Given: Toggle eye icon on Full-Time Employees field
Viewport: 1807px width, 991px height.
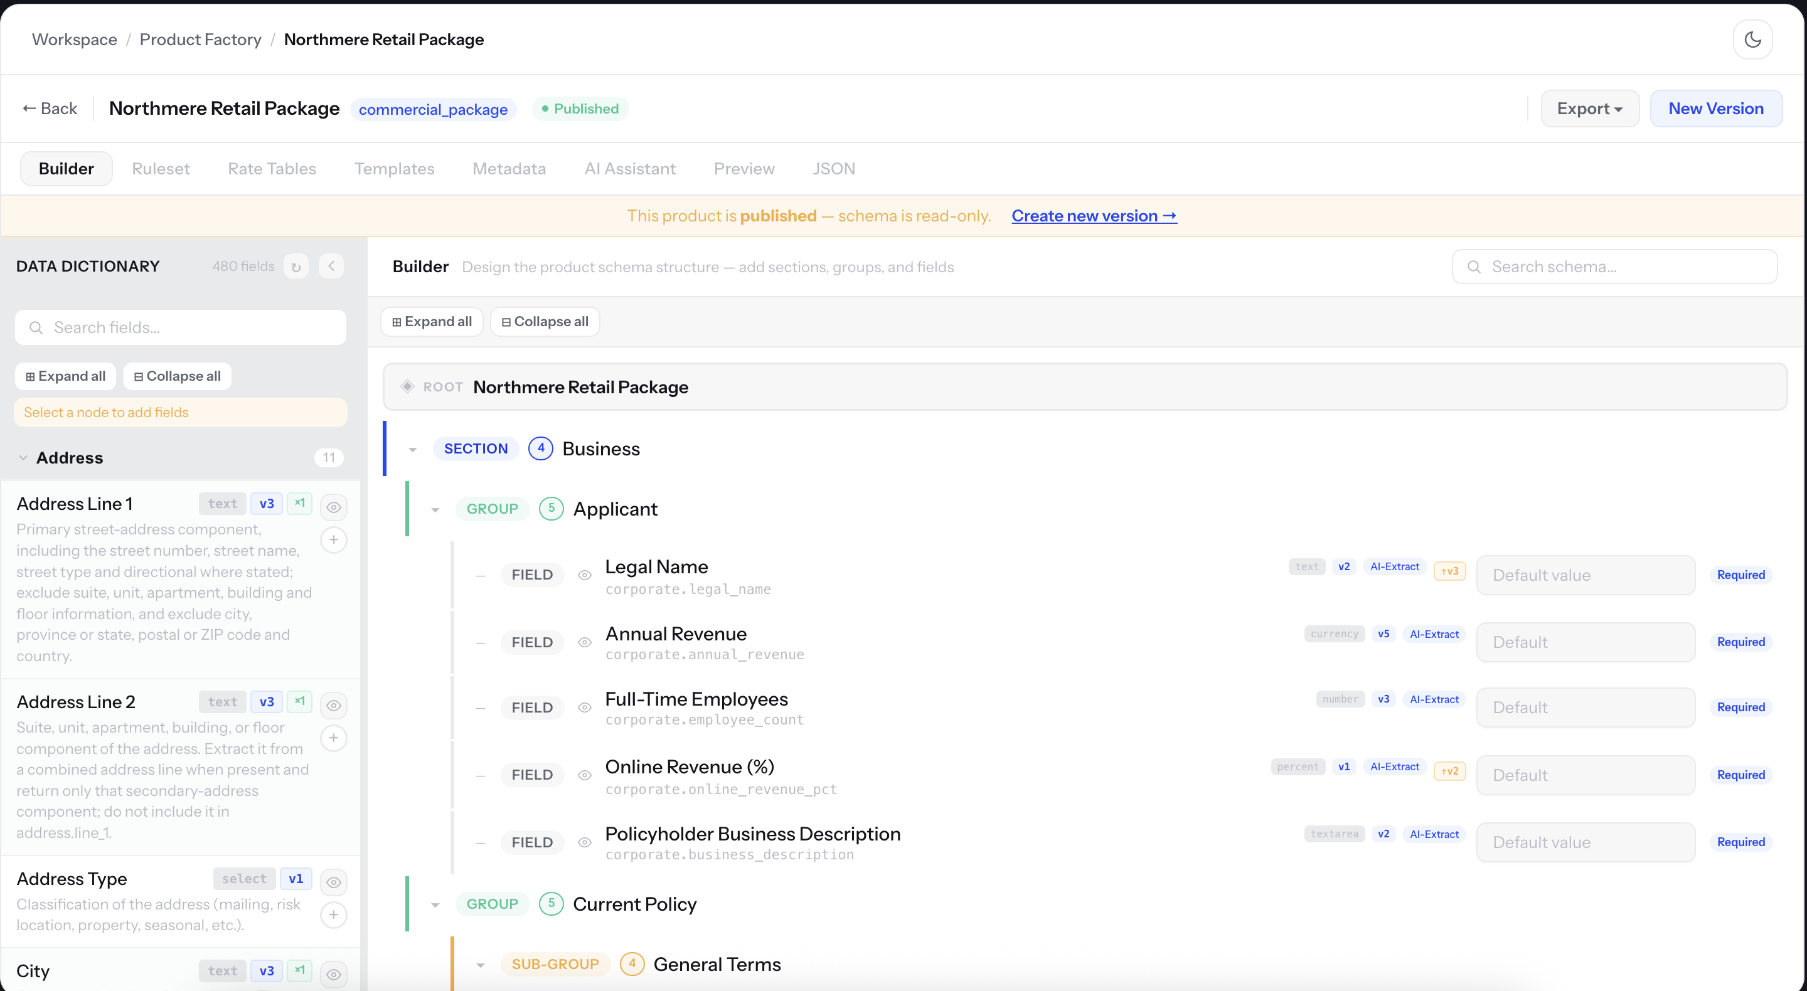Looking at the screenshot, I should (x=584, y=707).
